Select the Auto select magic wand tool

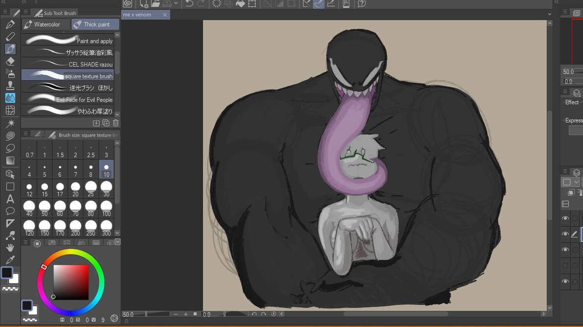click(10, 123)
